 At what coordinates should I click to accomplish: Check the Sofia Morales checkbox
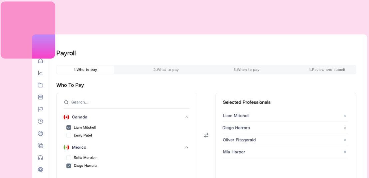69,158
